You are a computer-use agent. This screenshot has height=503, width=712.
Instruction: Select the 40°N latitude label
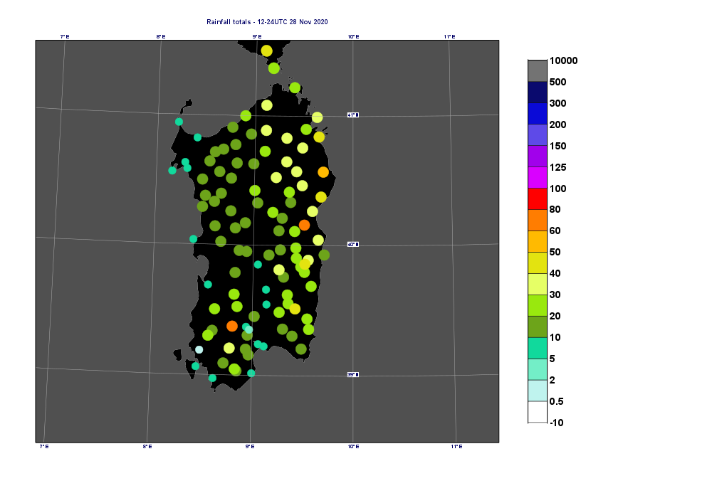(x=353, y=245)
